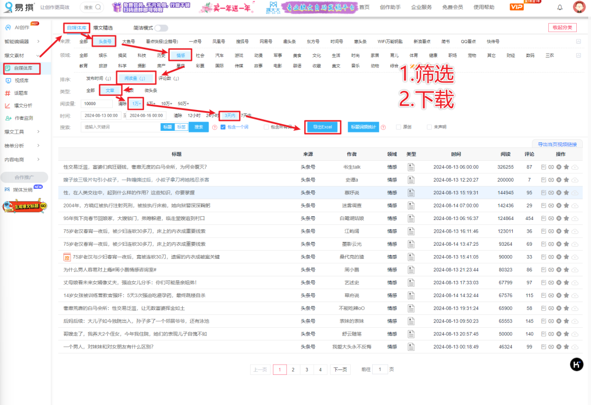Check the 包含所有词 checkbox
Screen dimensions: 591x405
coord(266,127)
